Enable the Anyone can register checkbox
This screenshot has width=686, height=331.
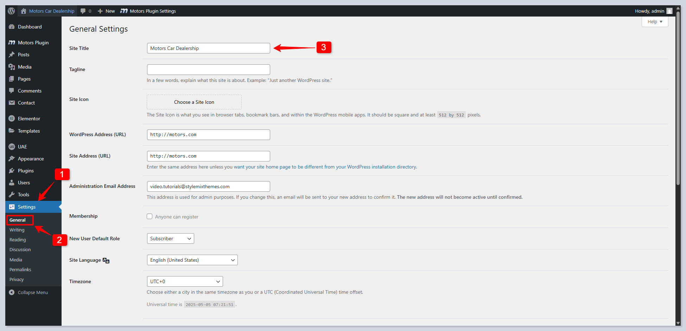[x=150, y=216]
